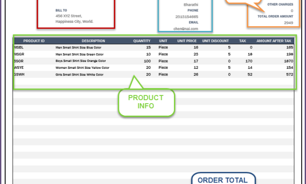Screen dimensions: 306x184
Task: Select tax value 52 in GSWH row
Action: pyautogui.click(x=250, y=74)
